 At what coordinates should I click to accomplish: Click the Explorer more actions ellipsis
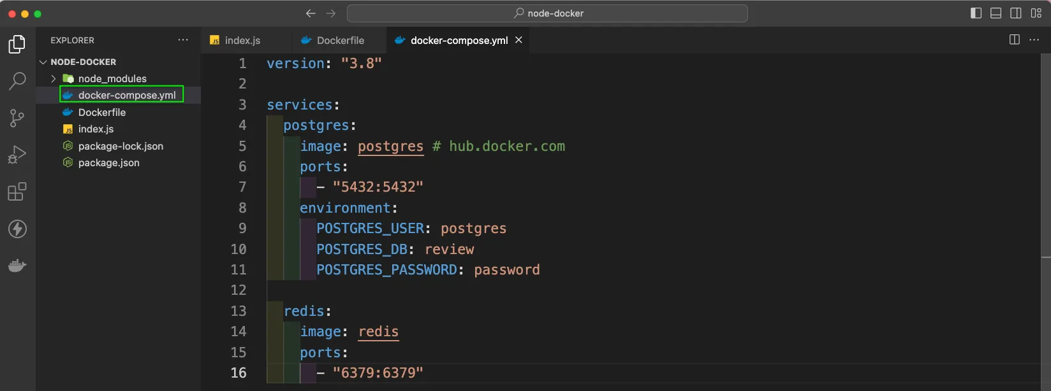click(x=183, y=40)
